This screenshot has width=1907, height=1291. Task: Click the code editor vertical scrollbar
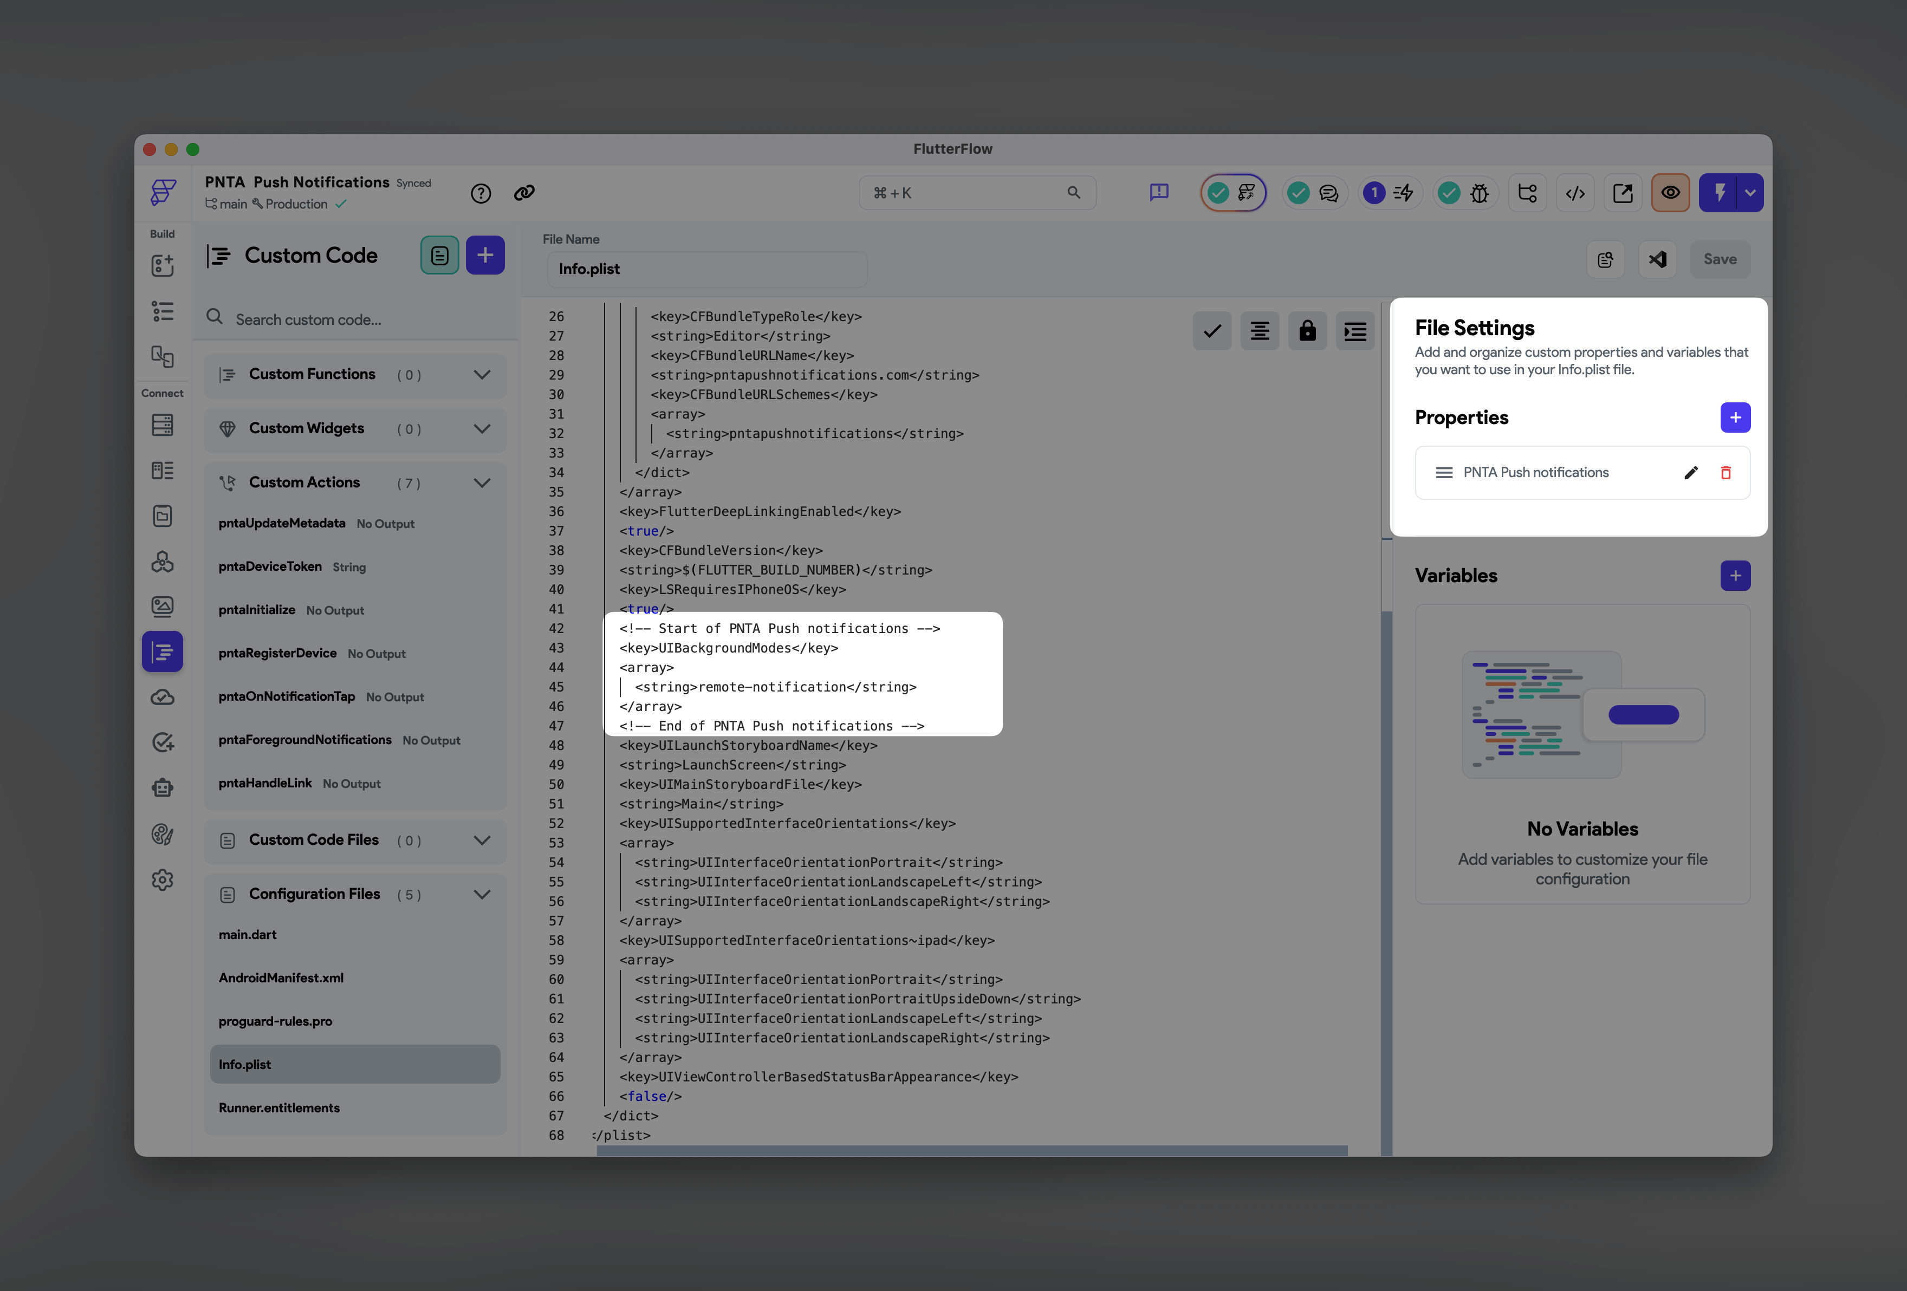pyautogui.click(x=1387, y=883)
